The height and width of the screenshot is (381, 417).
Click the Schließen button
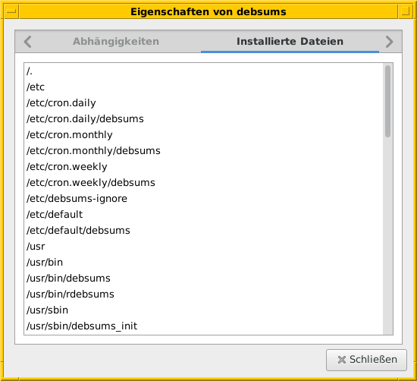[366, 360]
